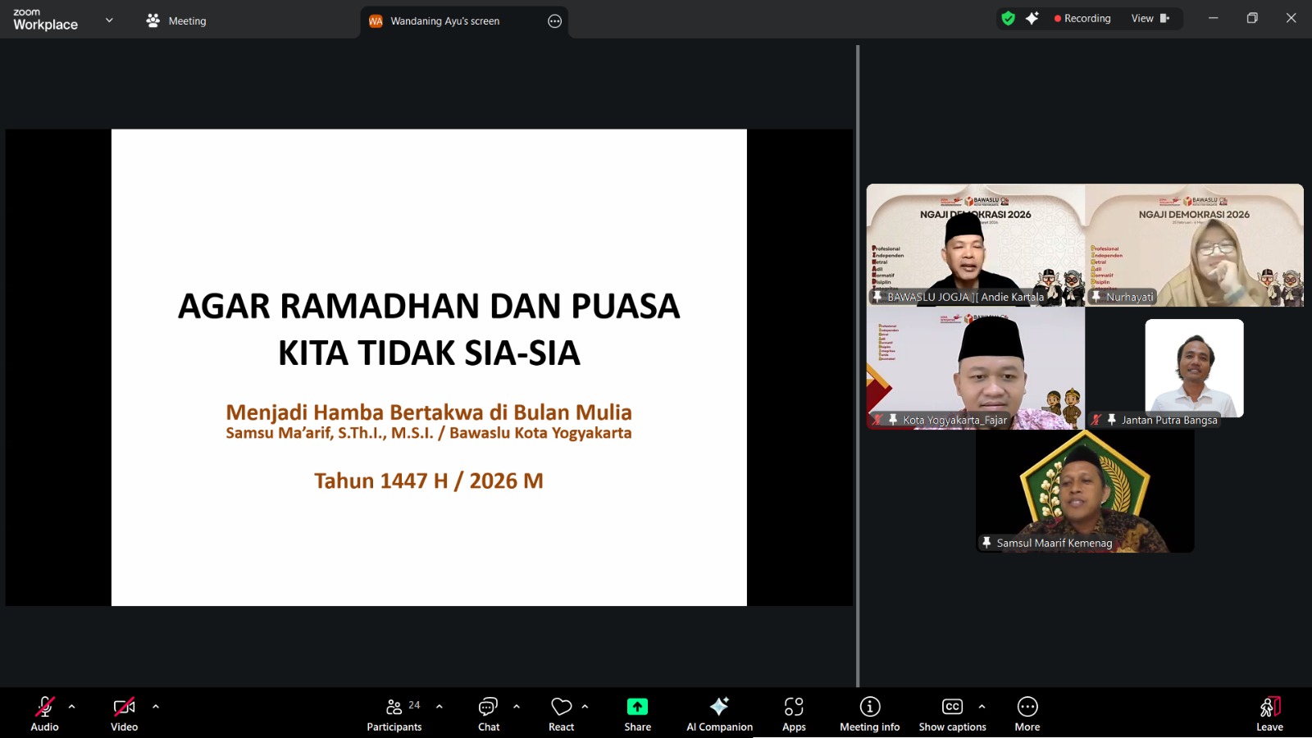Screen dimensions: 1312x738
Task: Expand the Video settings chevron
Action: click(155, 705)
